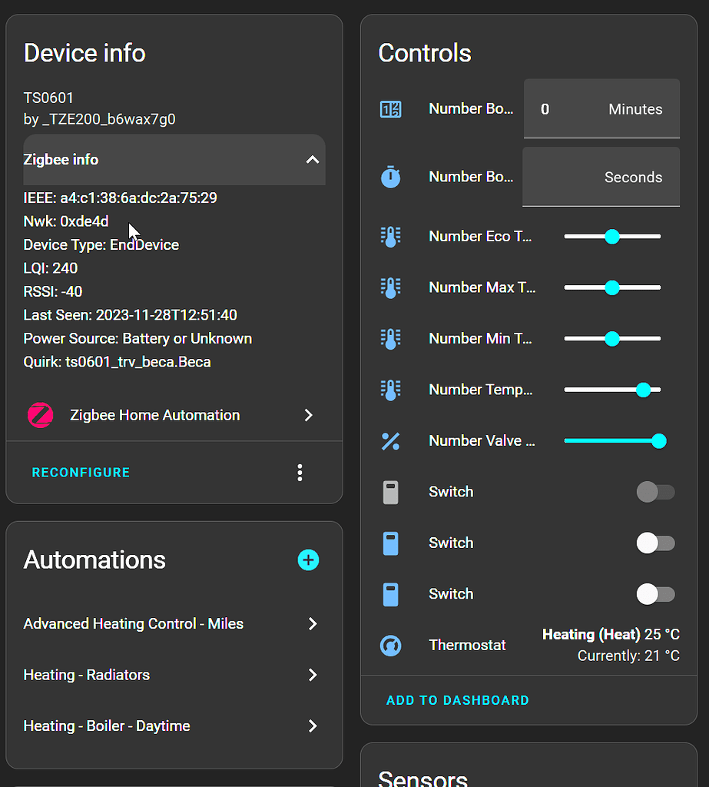709x787 pixels.
Task: Click the Number Eco T... label
Action: (x=480, y=237)
